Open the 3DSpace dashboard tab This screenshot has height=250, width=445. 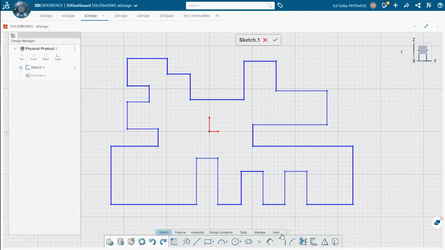click(x=166, y=16)
